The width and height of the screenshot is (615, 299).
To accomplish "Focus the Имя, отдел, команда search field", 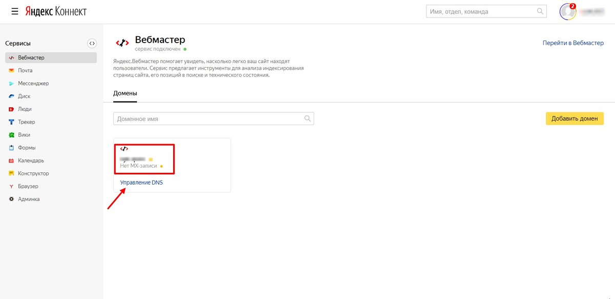I will point(486,11).
